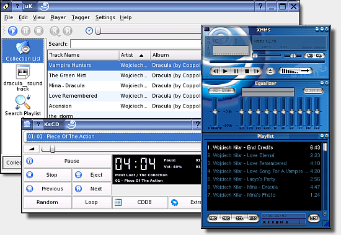Viewport: 341px width, 235px height.
Task: Open CDDB lookup in KsCD
Action: (140, 202)
